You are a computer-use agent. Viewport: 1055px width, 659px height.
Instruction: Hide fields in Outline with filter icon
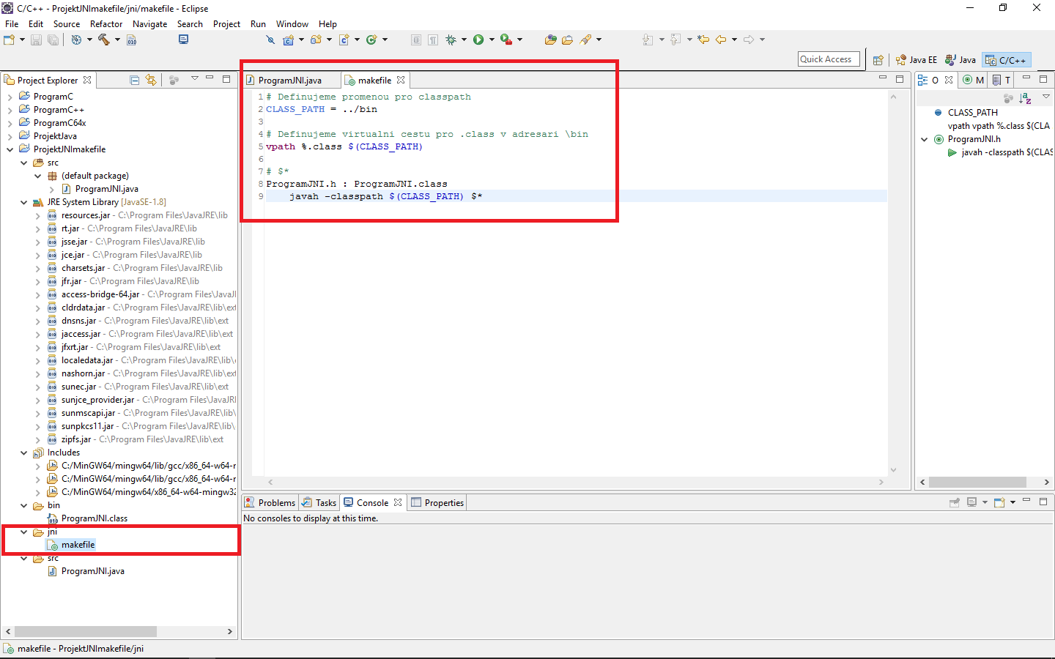[1010, 97]
